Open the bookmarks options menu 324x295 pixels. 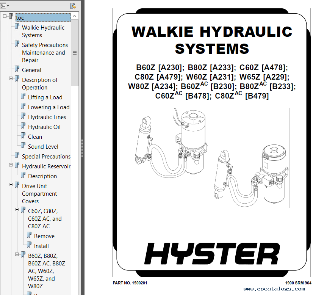pyautogui.click(x=4, y=6)
